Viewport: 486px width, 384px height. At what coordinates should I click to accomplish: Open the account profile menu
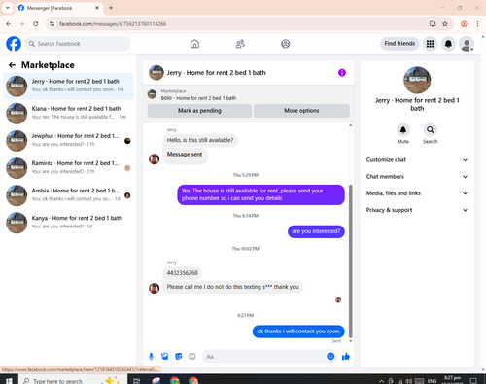click(467, 44)
